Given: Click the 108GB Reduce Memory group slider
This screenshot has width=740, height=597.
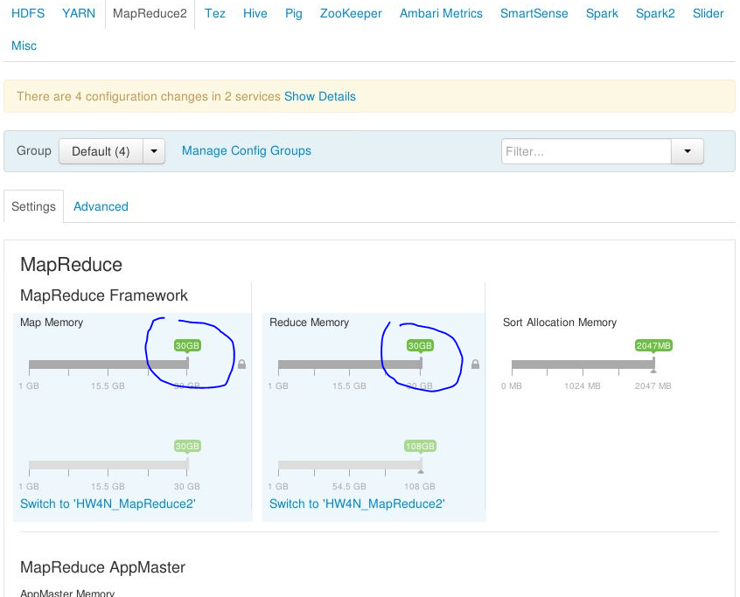Looking at the screenshot, I should 350,465.
